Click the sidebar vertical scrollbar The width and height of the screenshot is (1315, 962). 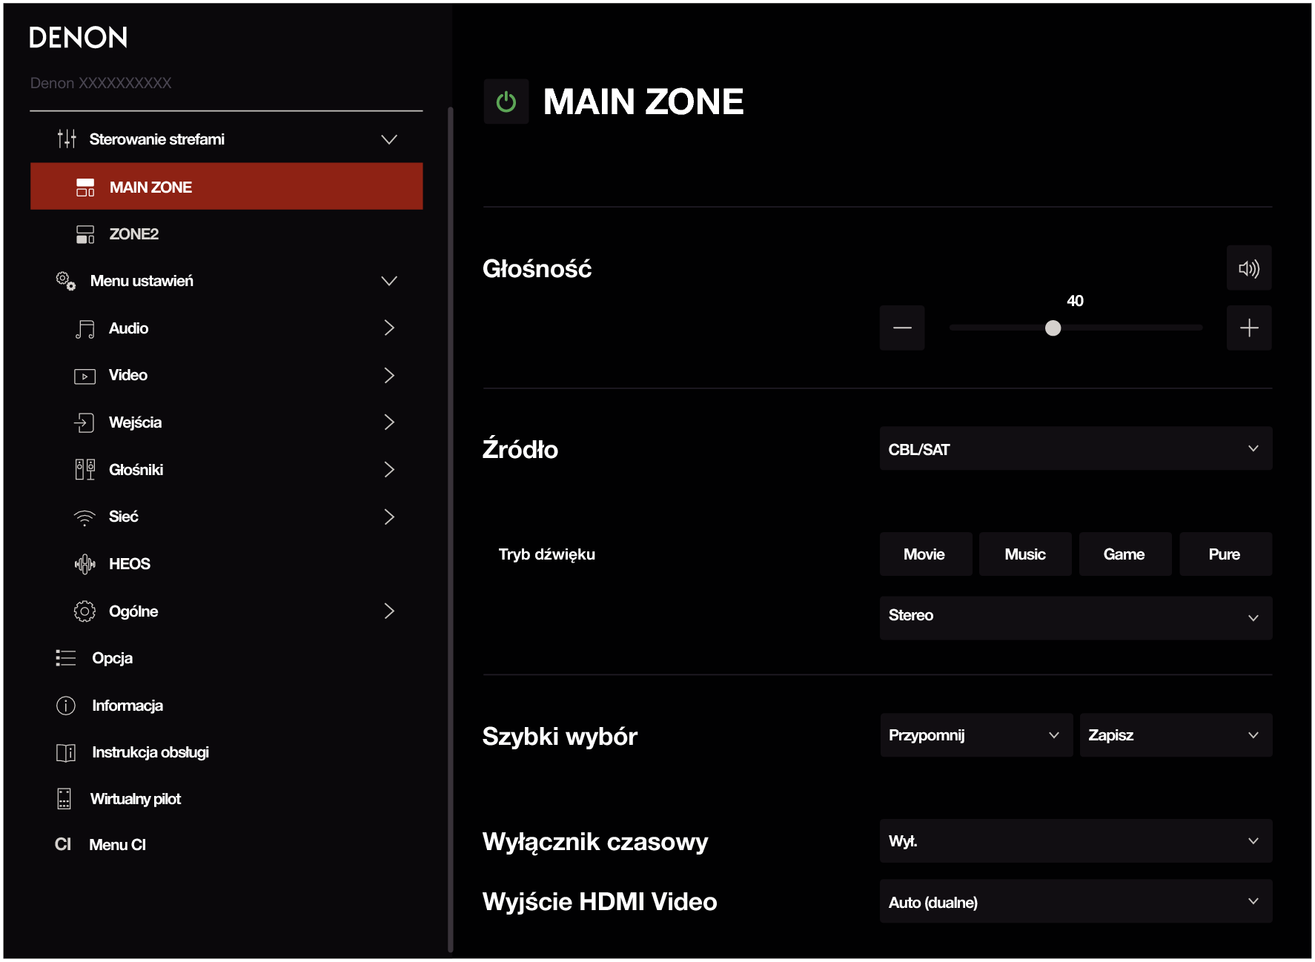tap(450, 530)
